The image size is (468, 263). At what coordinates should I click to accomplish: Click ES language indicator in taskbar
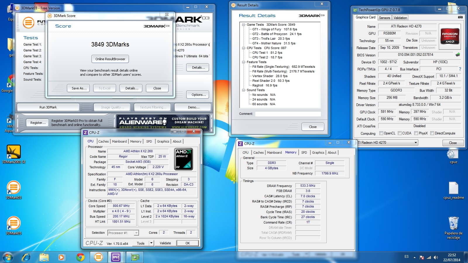coord(407,257)
